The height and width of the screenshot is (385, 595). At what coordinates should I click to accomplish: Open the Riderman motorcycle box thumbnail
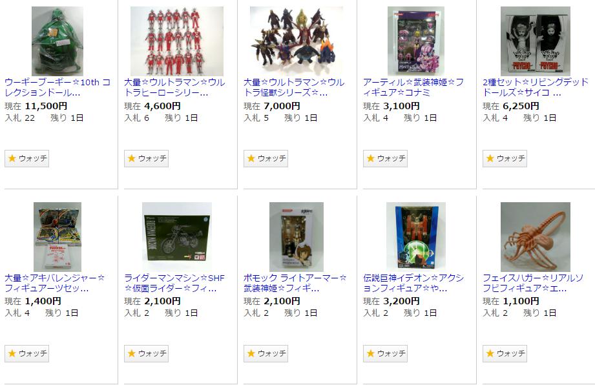coord(177,236)
